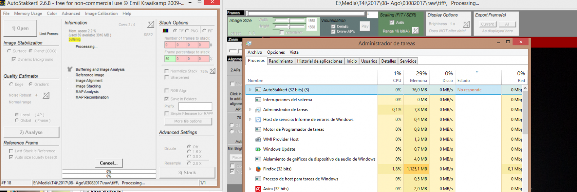Screen dimensions: 577x192
Task: Click the Current export frame button
Action: (488, 24)
